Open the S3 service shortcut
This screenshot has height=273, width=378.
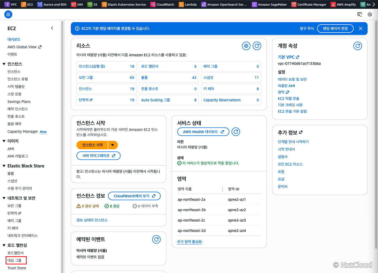(x=92, y=4)
